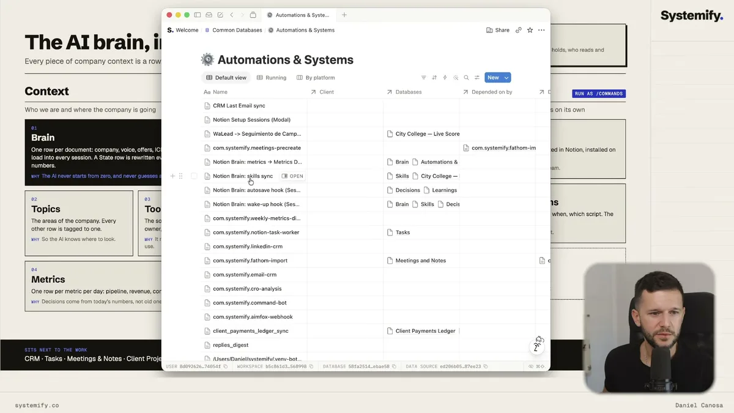Open the com.systemify.command-bot row
The image size is (734, 413).
250,303
